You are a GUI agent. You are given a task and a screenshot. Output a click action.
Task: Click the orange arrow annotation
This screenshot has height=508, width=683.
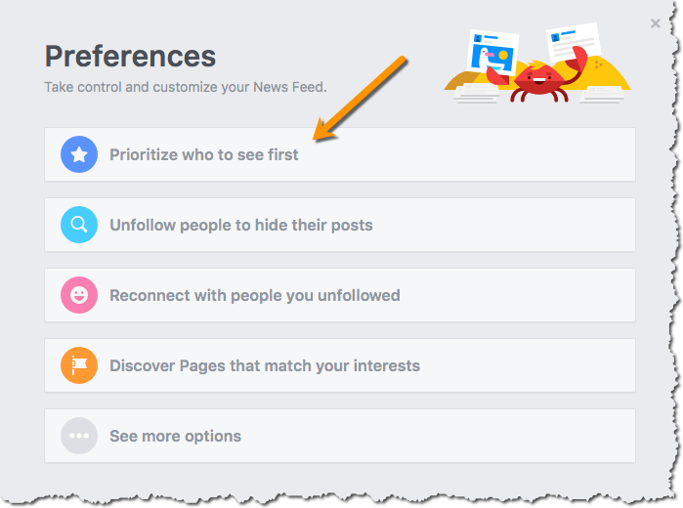coord(360,99)
